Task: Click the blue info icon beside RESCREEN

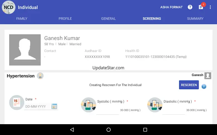Action: pyautogui.click(x=204, y=86)
